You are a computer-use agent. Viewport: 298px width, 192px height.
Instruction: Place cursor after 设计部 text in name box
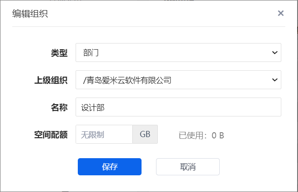point(105,108)
